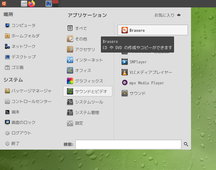
Task: Open the ホームフォルダ
Action: (x=22, y=36)
